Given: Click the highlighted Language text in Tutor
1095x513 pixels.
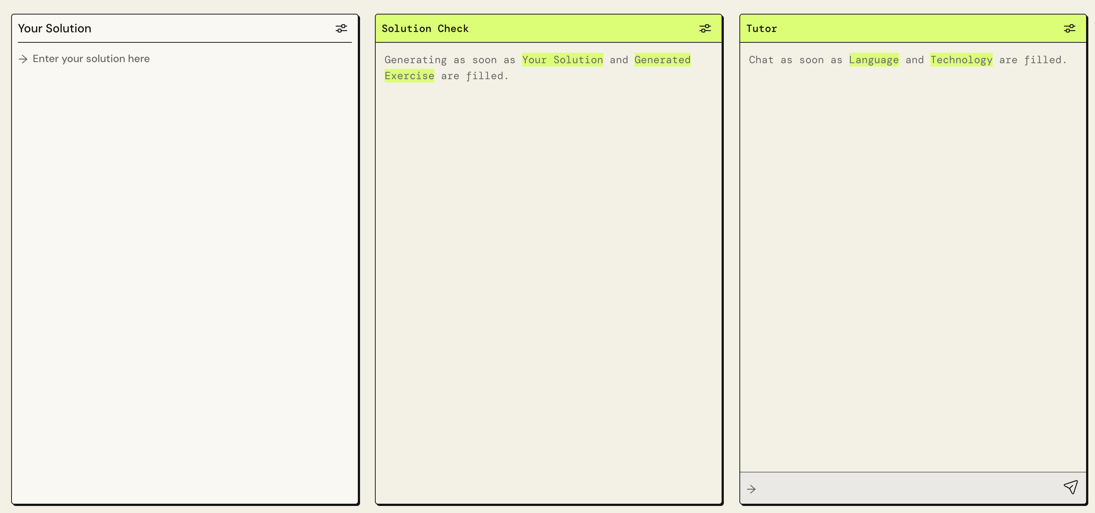Looking at the screenshot, I should coord(874,60).
